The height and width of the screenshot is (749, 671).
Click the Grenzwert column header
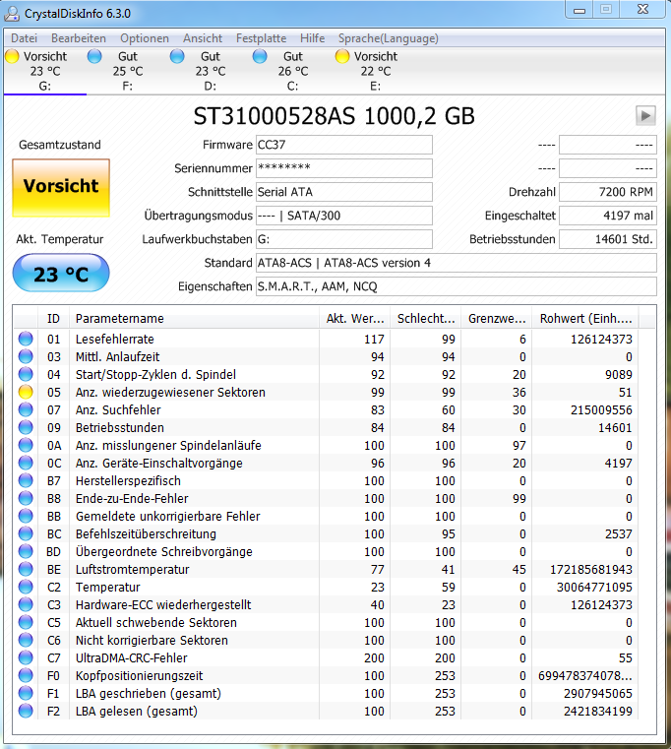click(496, 319)
